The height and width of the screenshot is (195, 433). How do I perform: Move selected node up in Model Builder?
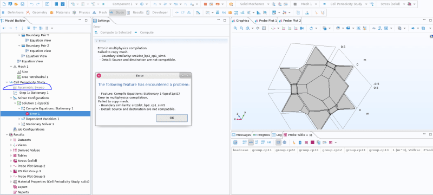16,28
